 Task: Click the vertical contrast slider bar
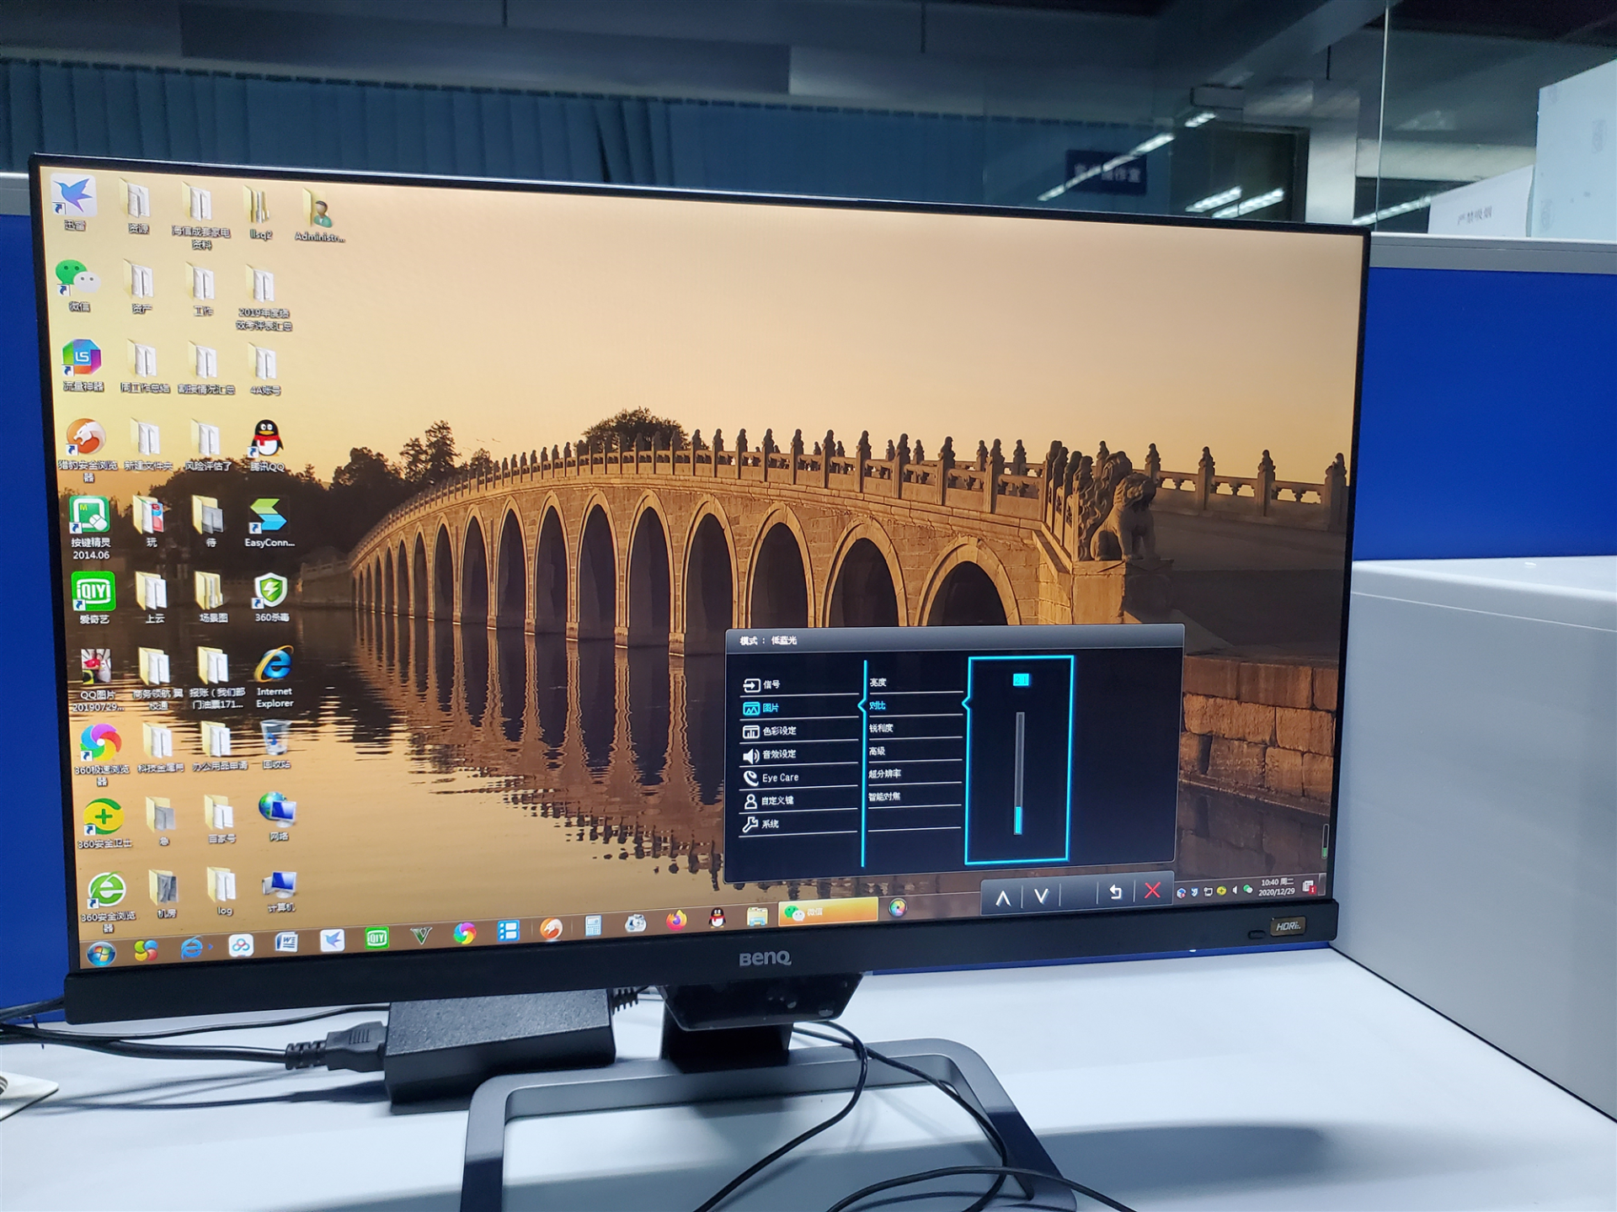click(1019, 773)
